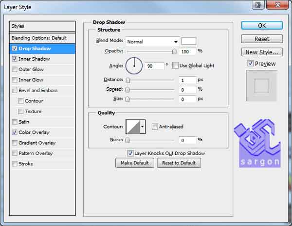The width and height of the screenshot is (292, 226).
Task: Select Blending Options: Default
Action: [x=42, y=38]
